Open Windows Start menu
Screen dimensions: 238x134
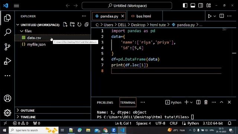click(4, 130)
